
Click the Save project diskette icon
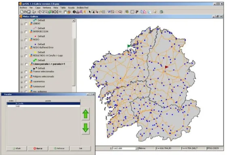[x=29, y=12]
